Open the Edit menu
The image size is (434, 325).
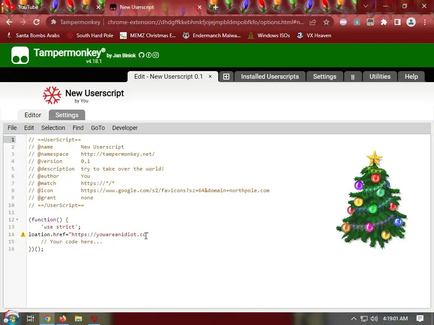tap(29, 128)
